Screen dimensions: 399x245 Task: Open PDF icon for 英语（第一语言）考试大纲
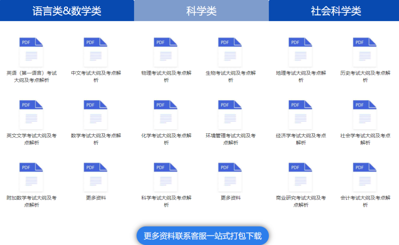(x=31, y=52)
